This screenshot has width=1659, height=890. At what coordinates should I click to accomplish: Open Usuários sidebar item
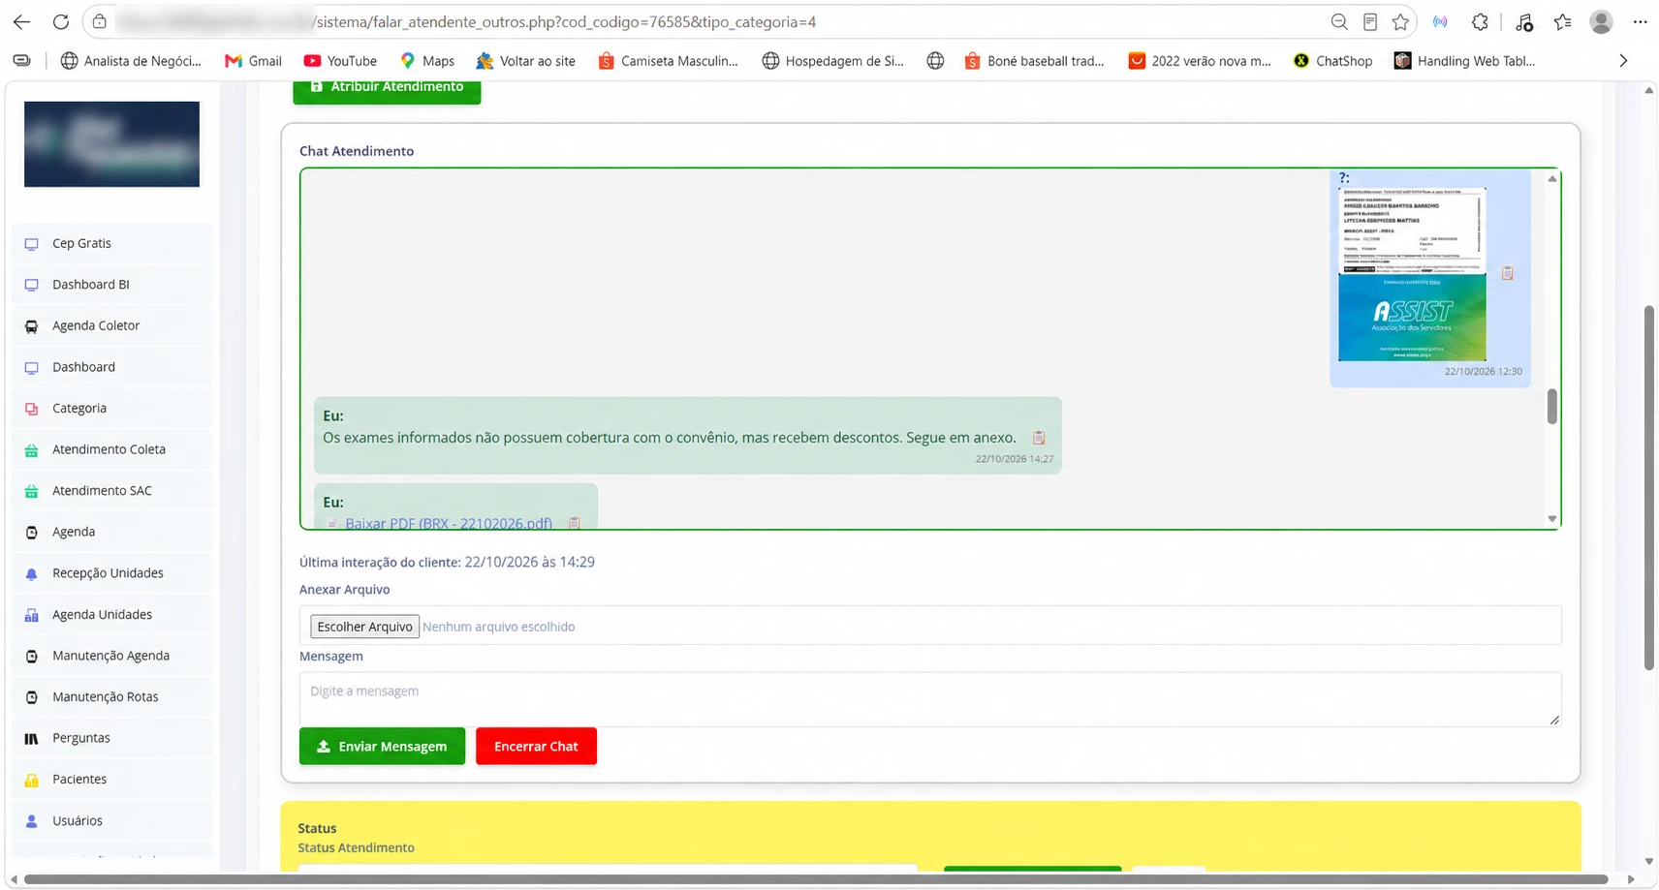(112, 820)
